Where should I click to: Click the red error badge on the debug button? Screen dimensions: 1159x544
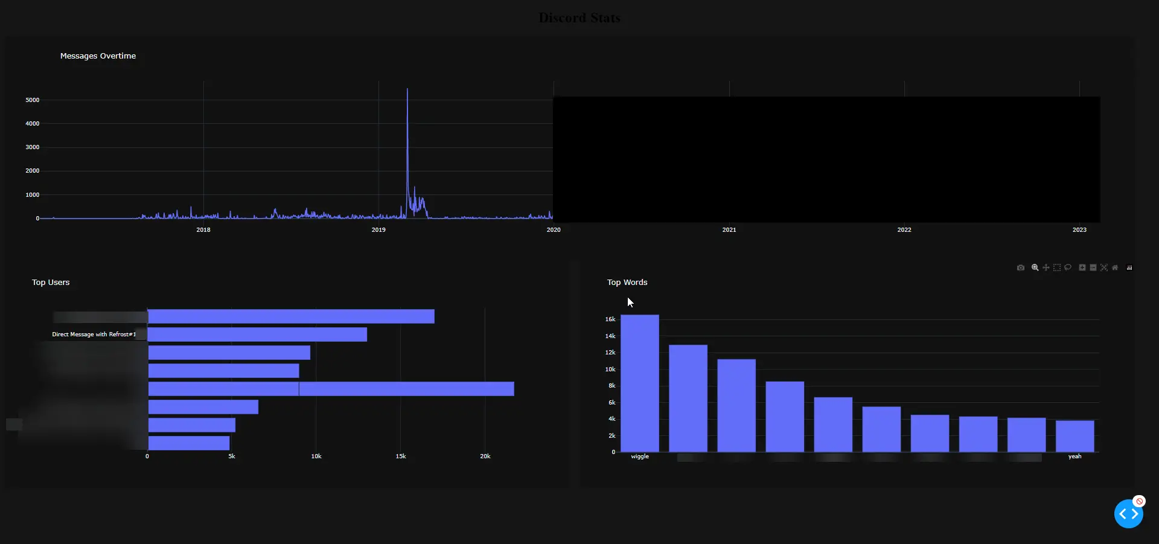1139,501
